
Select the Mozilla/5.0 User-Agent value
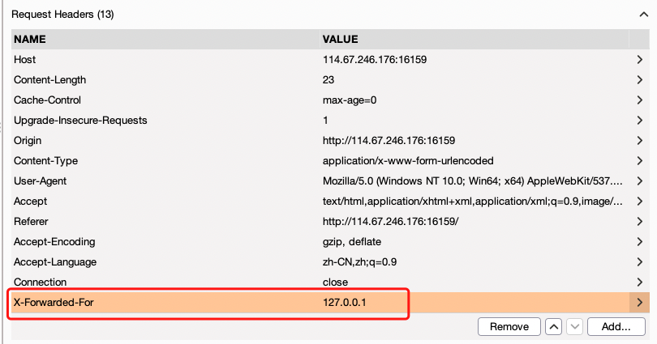click(x=473, y=181)
